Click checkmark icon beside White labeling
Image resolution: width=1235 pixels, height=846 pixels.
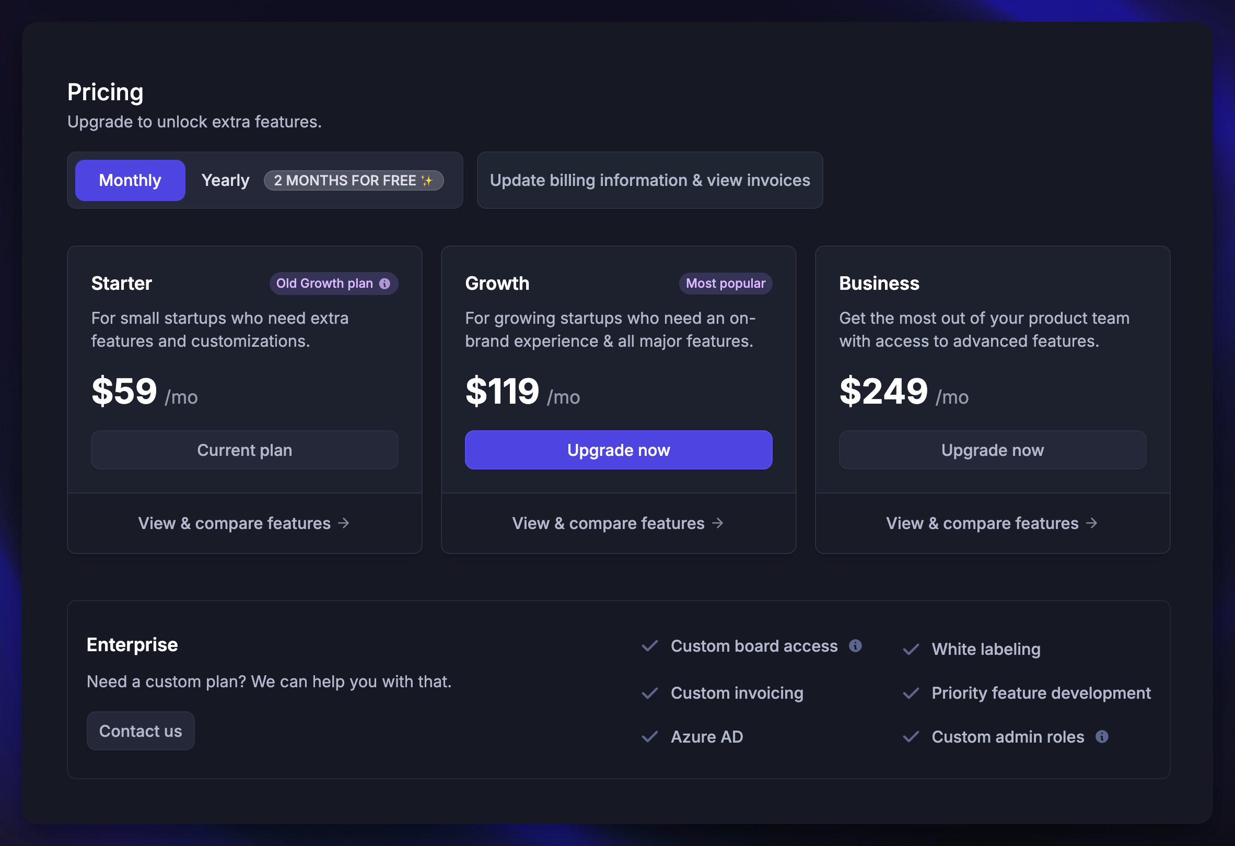tap(911, 649)
